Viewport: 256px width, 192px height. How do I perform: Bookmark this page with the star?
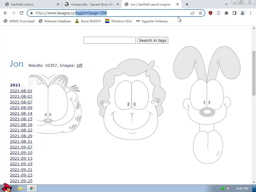pos(200,13)
